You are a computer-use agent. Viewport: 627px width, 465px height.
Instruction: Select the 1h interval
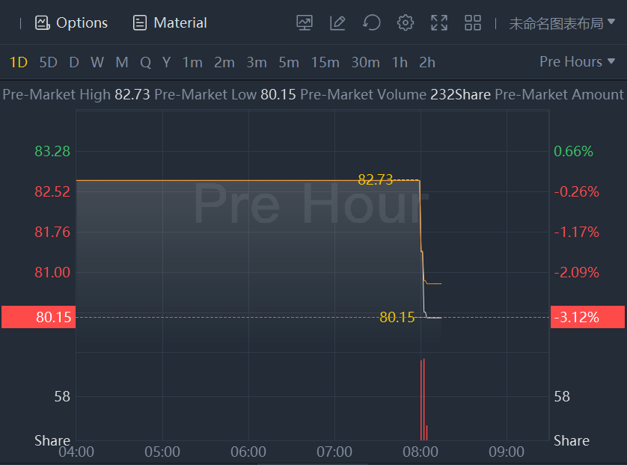tap(400, 63)
